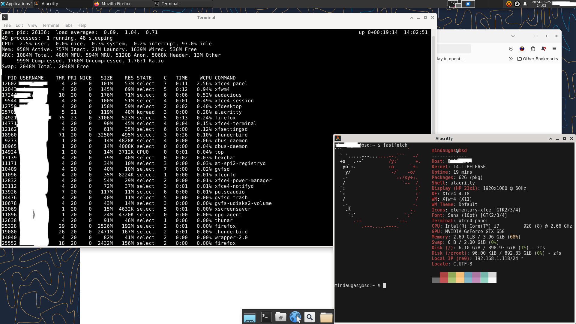Image resolution: width=576 pixels, height=324 pixels.
Task: Click the red color block in fastfetch
Action: tap(444, 277)
